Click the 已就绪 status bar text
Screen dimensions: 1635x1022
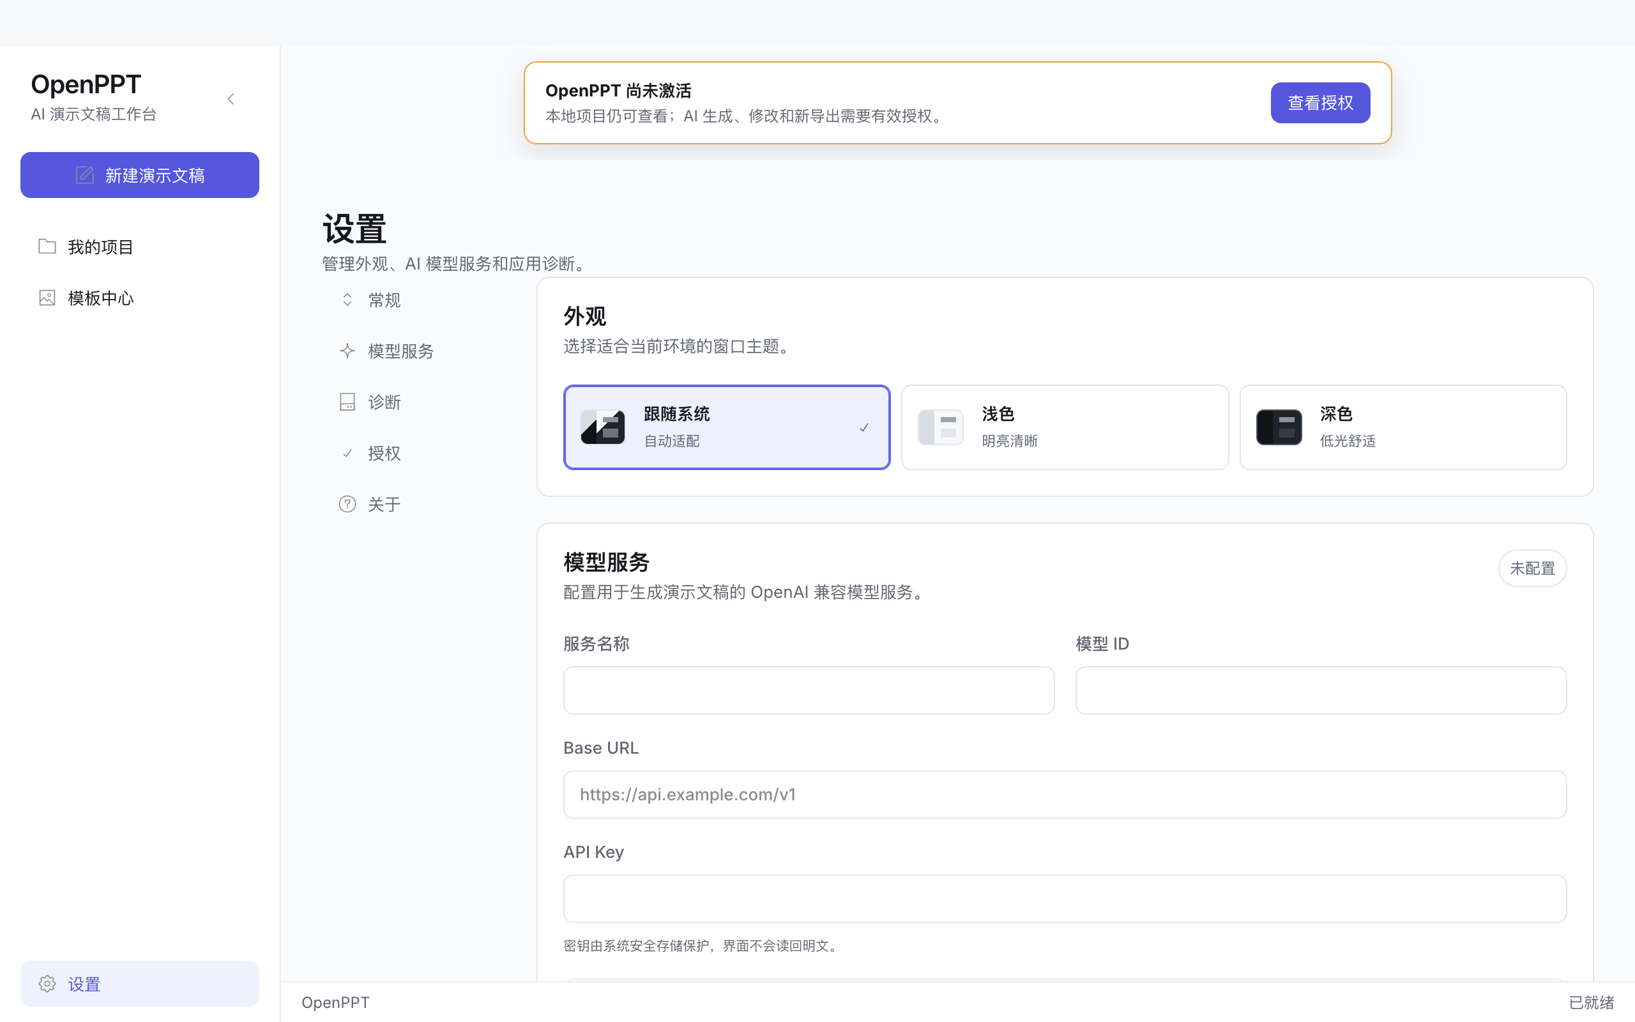coord(1591,1002)
